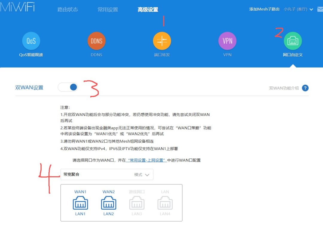Switch to the 常用设置 tab
This screenshot has width=323, height=235.
coord(108,10)
